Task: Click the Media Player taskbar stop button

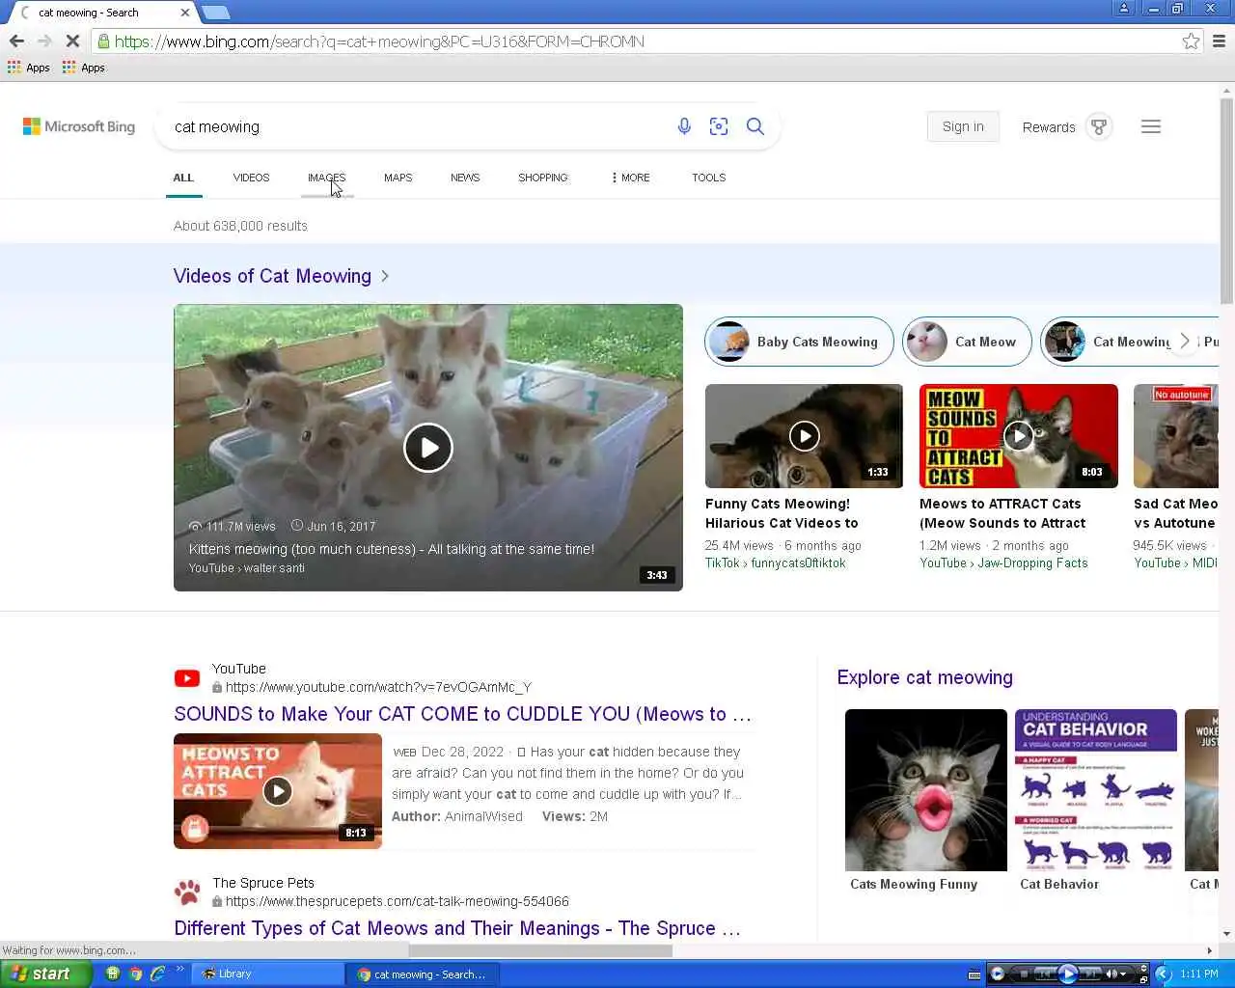Action: click(1023, 974)
